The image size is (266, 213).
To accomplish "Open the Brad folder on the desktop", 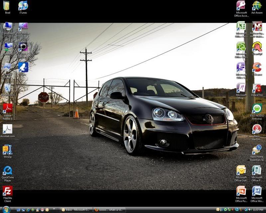I will 7,7.
